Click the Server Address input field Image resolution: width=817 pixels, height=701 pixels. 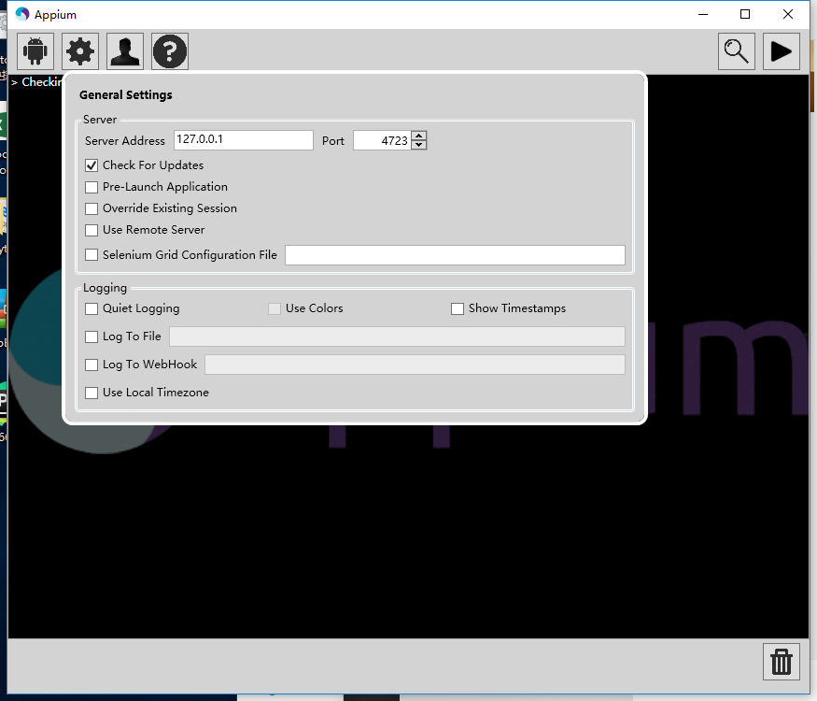[244, 140]
